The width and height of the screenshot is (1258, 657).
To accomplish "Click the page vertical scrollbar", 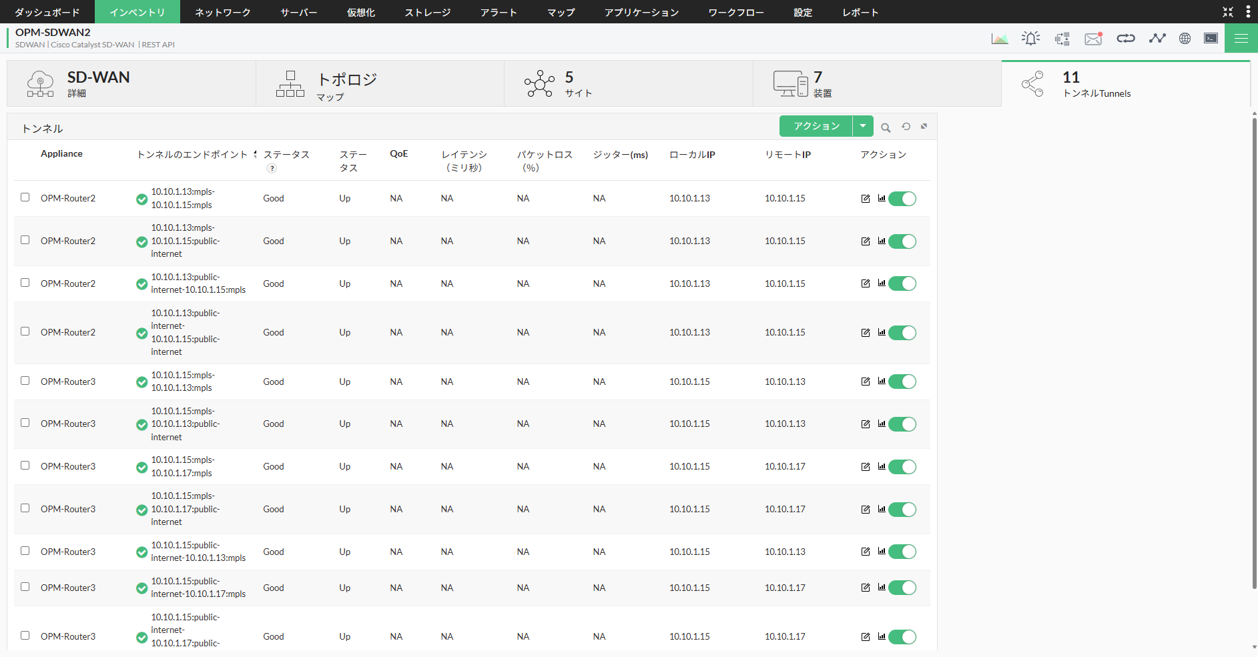I will [x=1255, y=354].
